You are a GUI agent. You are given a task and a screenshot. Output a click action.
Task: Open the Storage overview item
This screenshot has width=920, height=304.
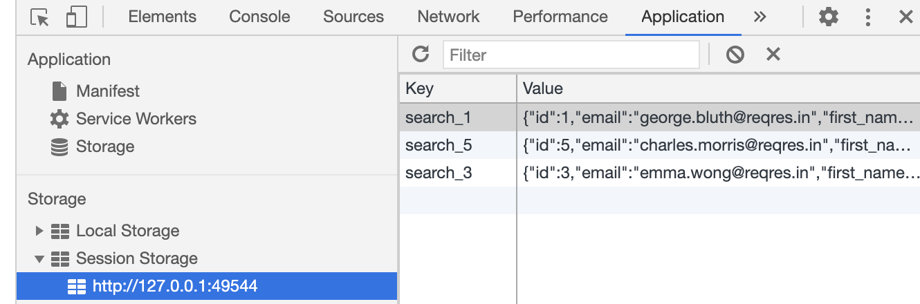[x=105, y=146]
